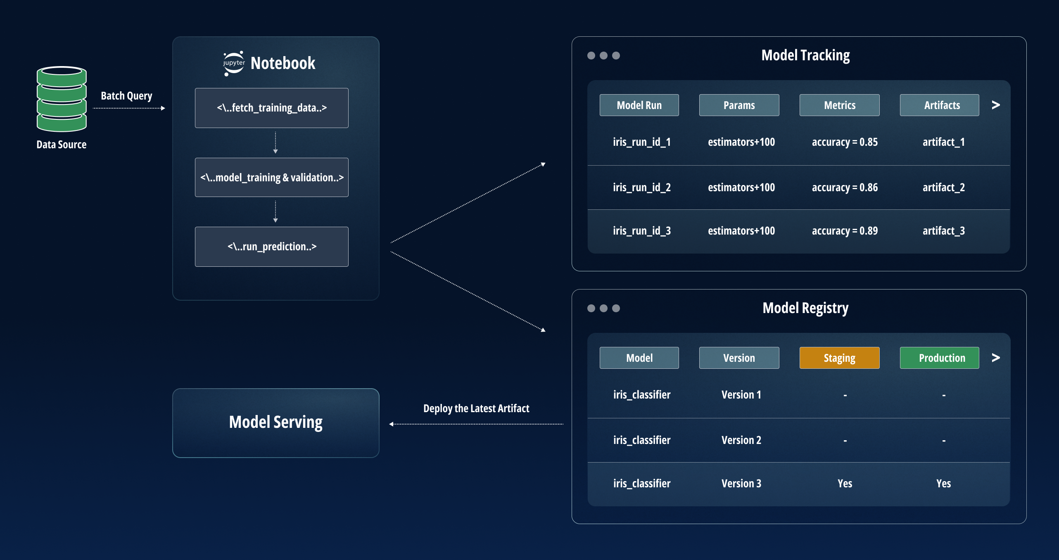Click artifact_2 in Model Tracking
Screen dimensions: 1059x560
click(x=943, y=187)
